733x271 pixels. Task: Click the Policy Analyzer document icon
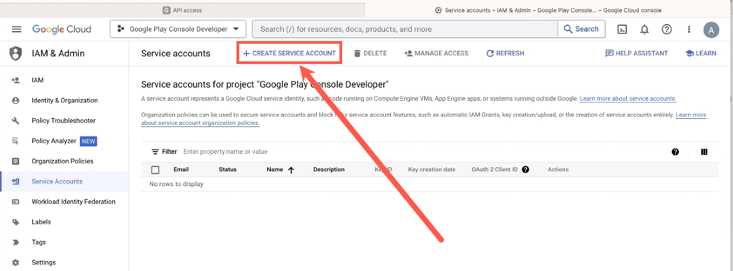coord(15,141)
